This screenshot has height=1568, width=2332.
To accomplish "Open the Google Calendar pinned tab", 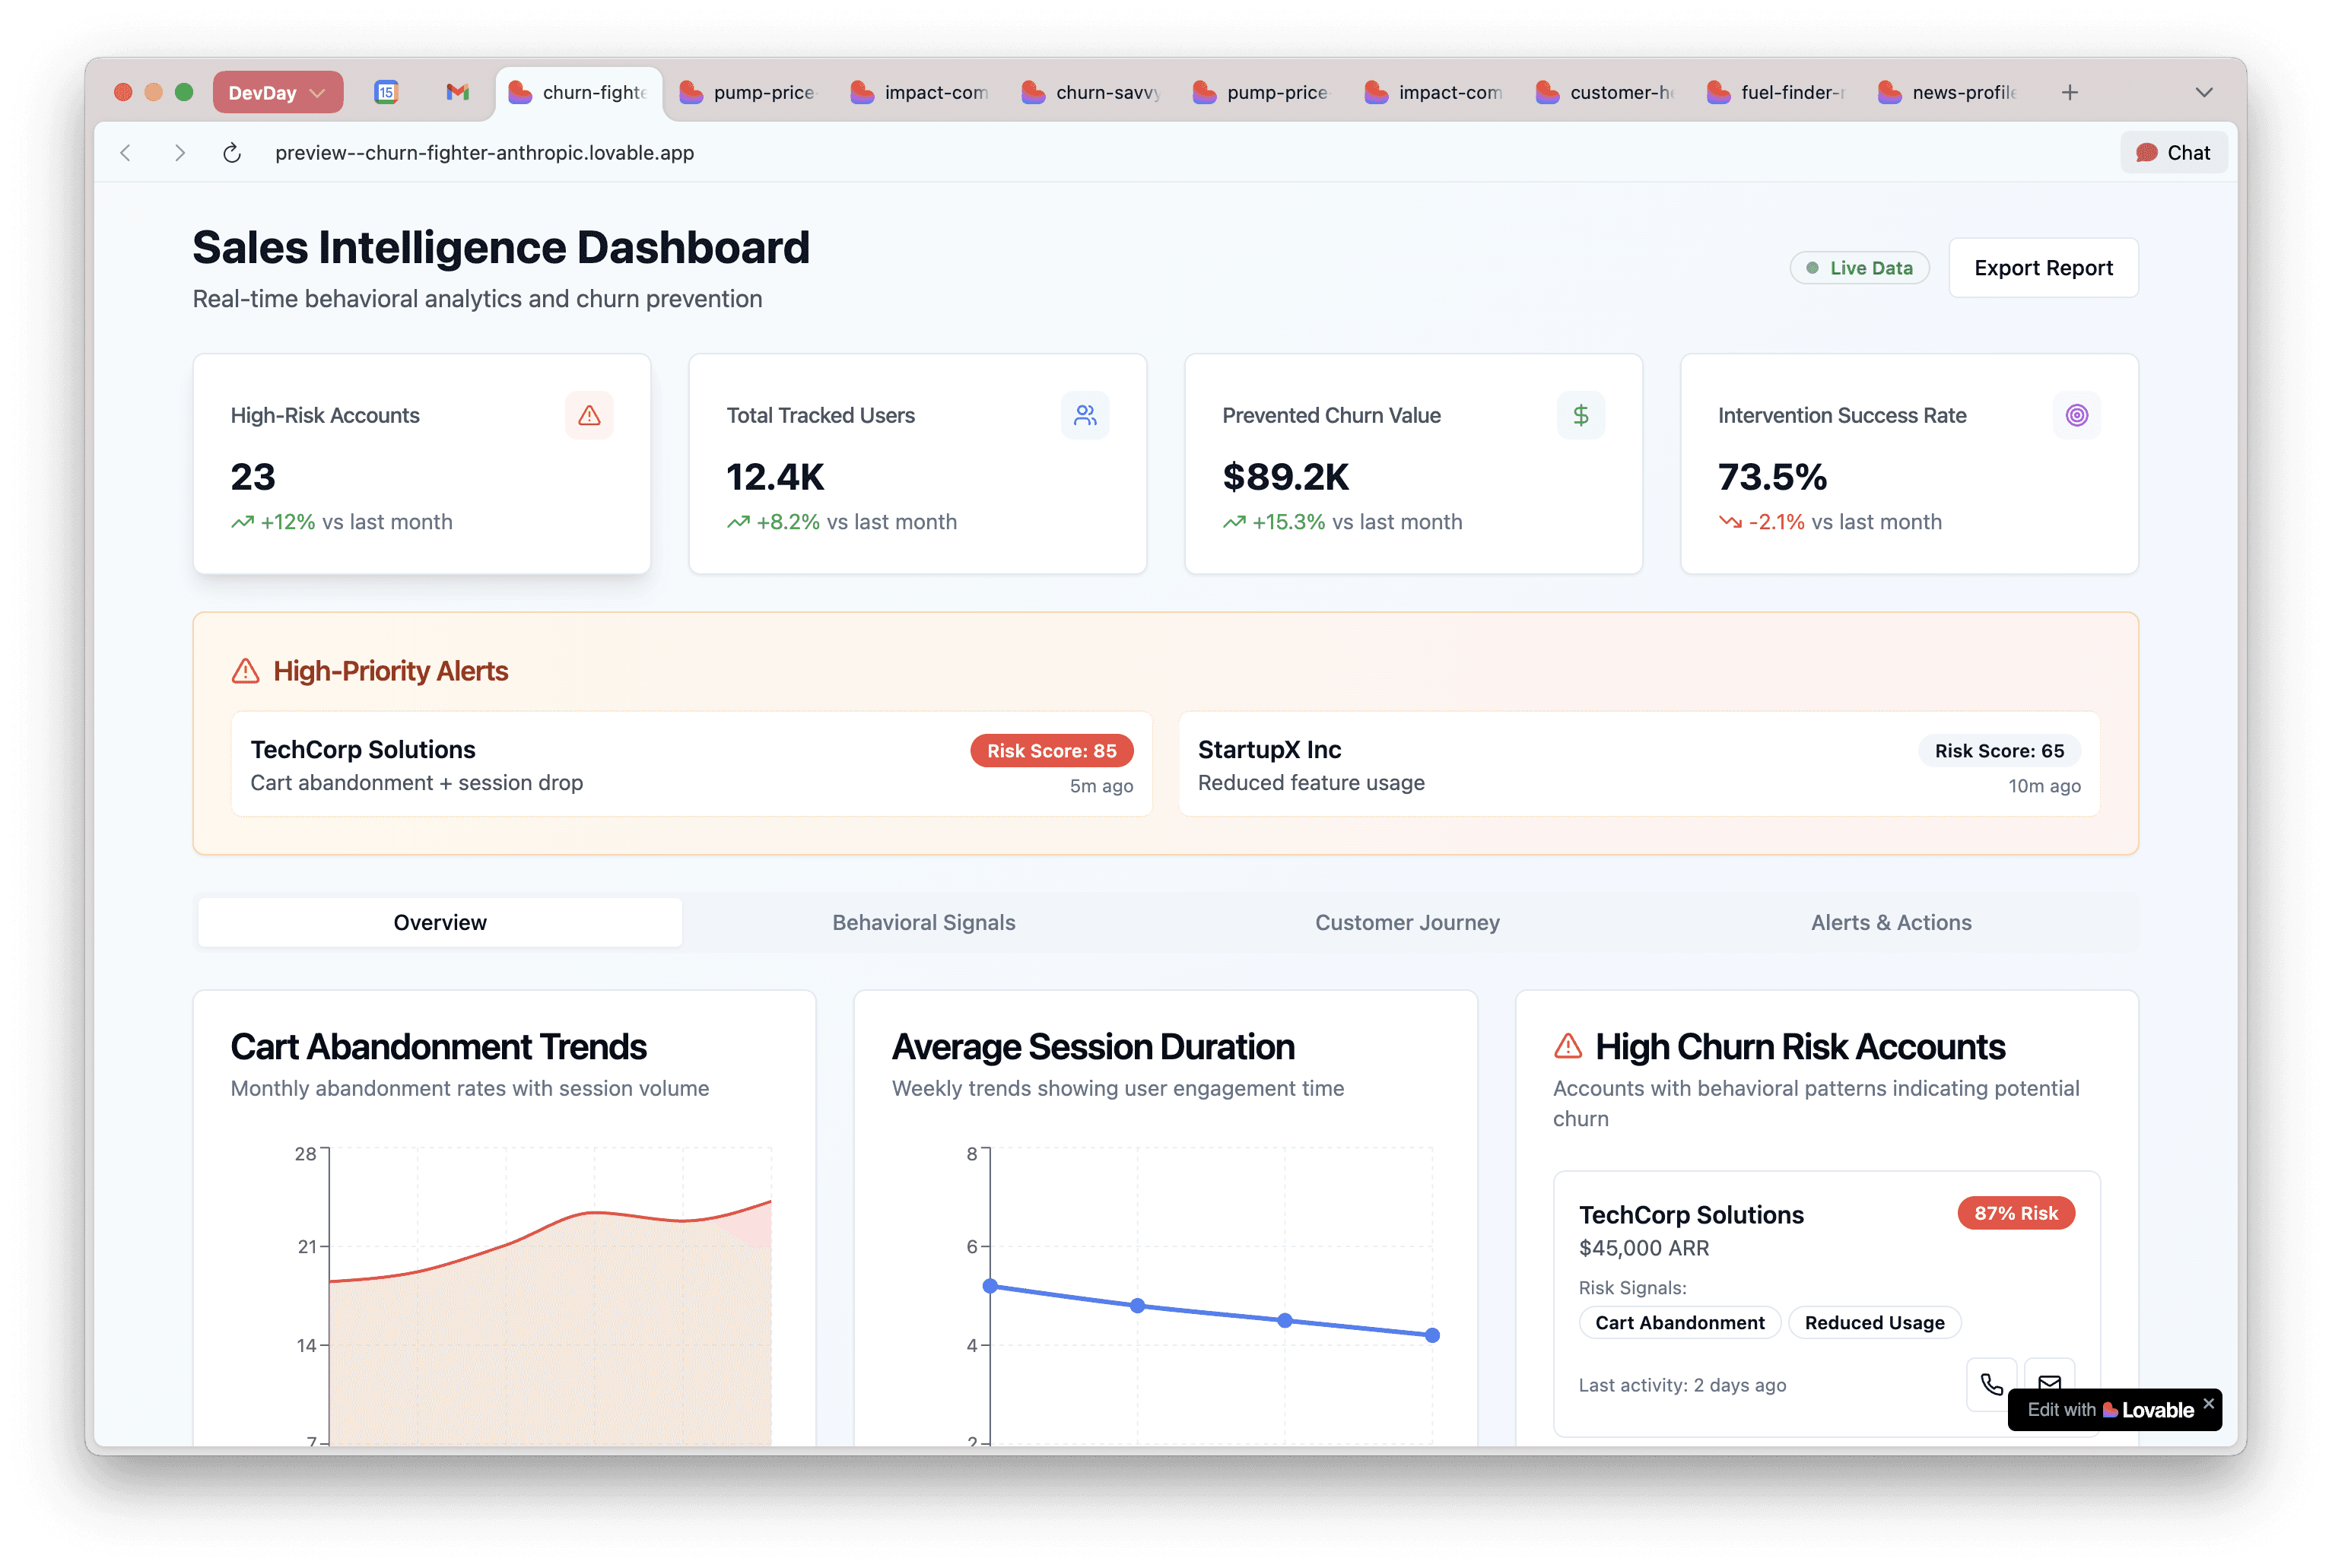I will tap(386, 92).
